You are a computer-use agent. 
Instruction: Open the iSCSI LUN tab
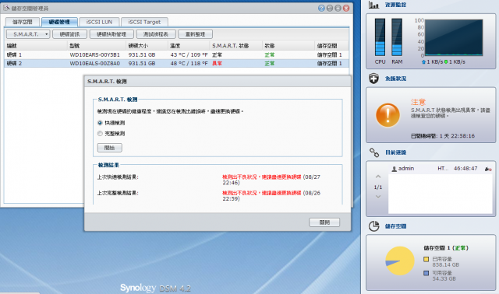click(x=99, y=22)
